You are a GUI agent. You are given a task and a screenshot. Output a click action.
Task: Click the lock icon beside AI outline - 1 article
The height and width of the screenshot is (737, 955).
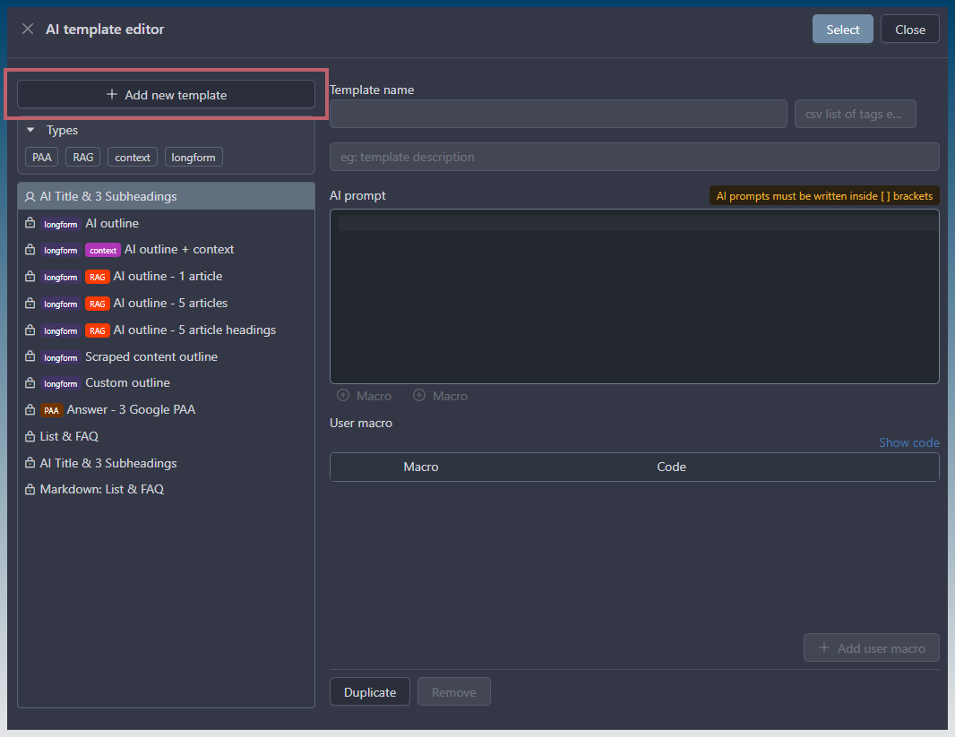coord(30,277)
